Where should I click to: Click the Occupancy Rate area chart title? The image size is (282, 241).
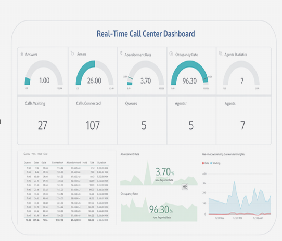129,194
